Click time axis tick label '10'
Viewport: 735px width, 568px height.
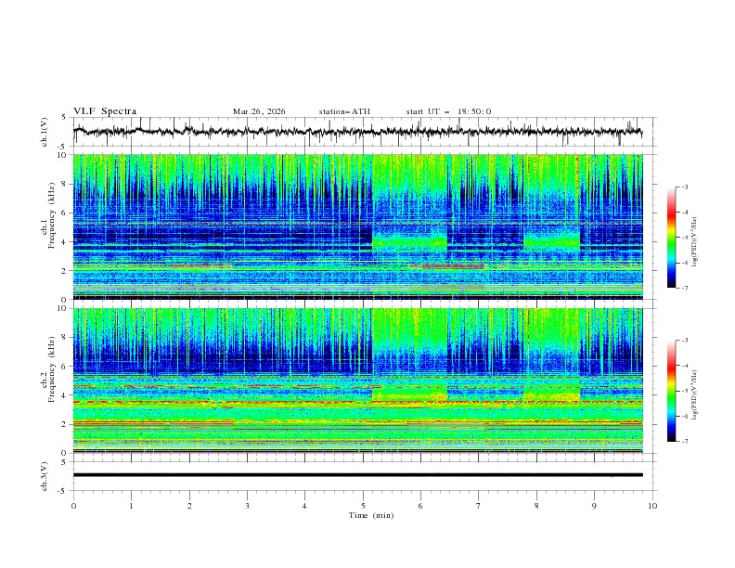(652, 506)
